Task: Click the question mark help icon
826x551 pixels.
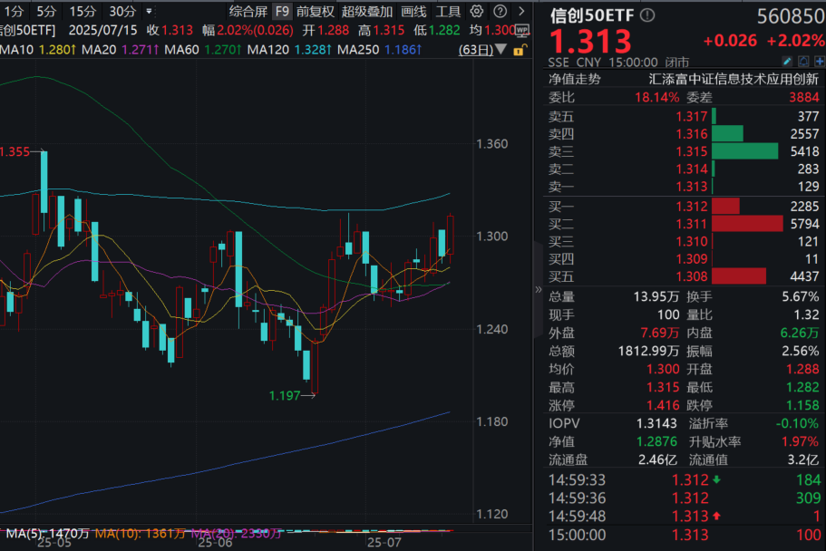Action: [500, 12]
